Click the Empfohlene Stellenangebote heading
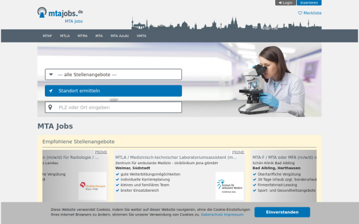This screenshot has width=359, height=224. point(78,142)
